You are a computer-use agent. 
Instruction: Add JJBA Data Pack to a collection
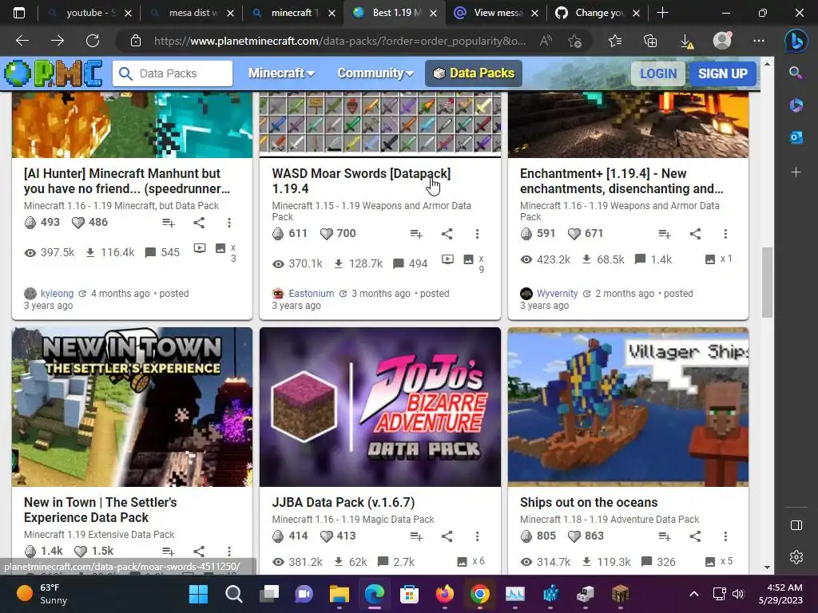[415, 536]
